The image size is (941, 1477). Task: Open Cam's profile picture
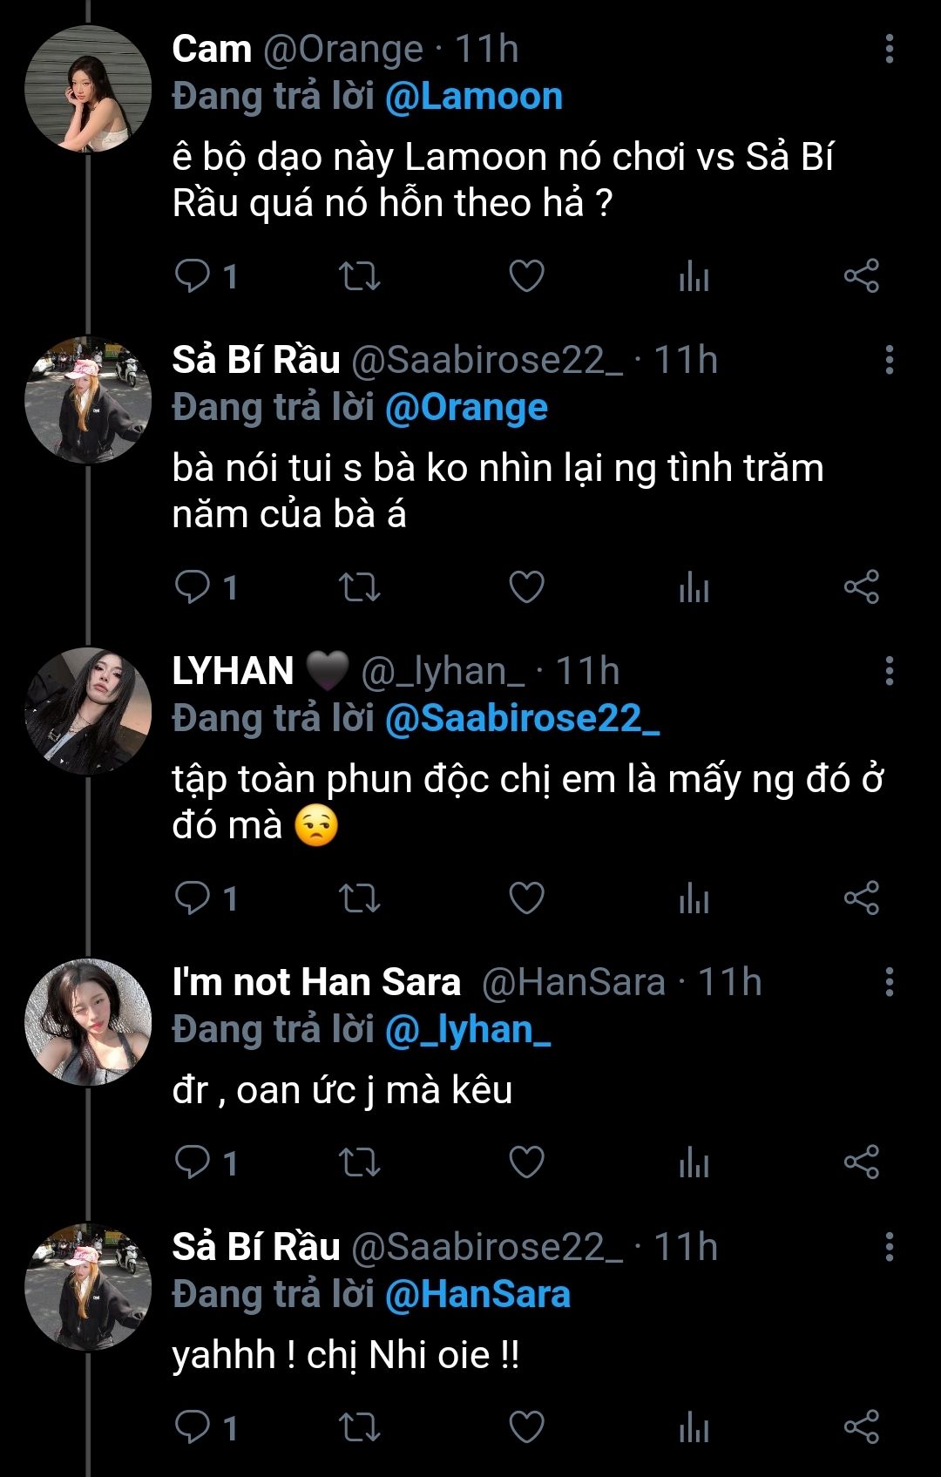88,89
